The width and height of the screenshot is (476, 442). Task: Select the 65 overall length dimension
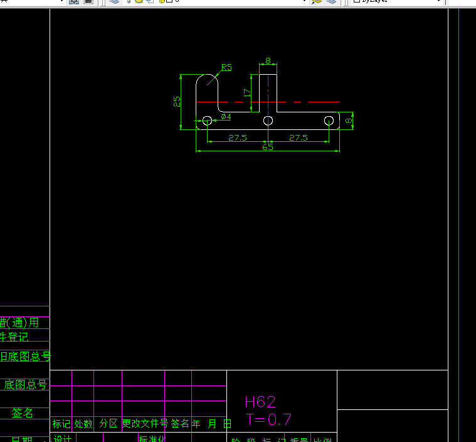[x=268, y=147]
